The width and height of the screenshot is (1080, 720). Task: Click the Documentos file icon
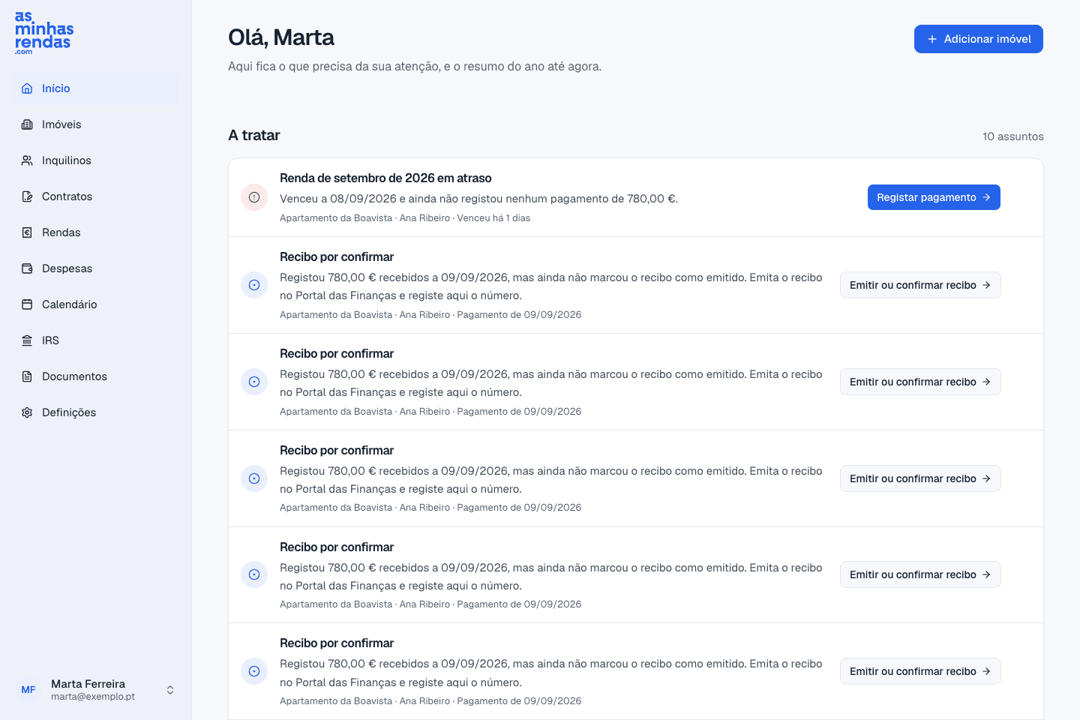click(27, 376)
